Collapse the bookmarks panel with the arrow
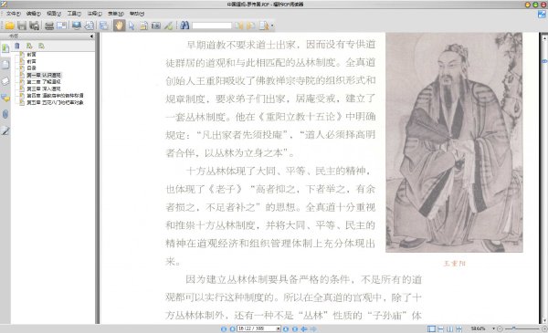Viewport: 548px width, 333px height. click(x=91, y=36)
